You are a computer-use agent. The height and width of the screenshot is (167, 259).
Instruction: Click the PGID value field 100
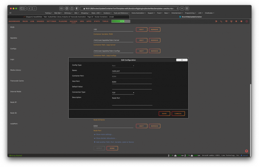pyautogui.click(x=113, y=29)
